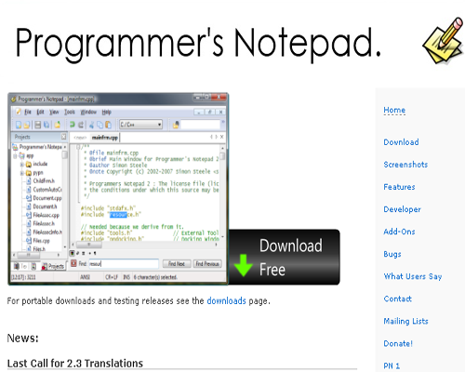465x372 pixels.
Task: Click the Find text input field
Action: pyautogui.click(x=124, y=264)
